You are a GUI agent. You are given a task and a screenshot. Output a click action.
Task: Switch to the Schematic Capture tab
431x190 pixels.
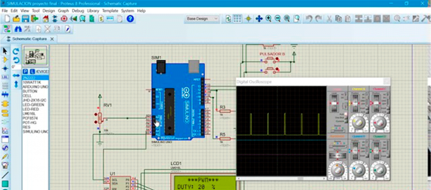[29, 38]
